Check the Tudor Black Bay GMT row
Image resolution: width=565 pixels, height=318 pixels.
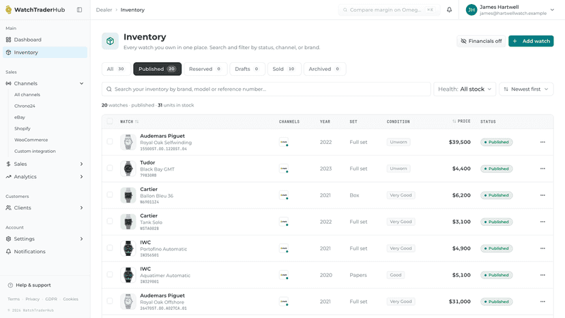tap(110, 168)
